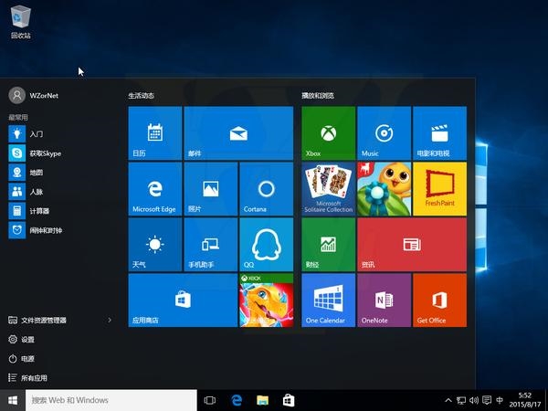
Task: Launch Edge from the taskbar
Action: coord(237,400)
